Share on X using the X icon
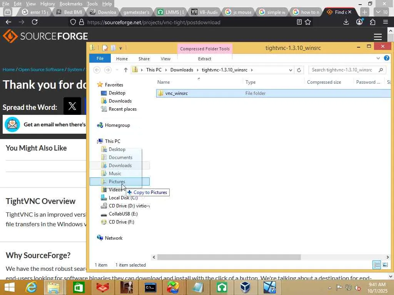The height and width of the screenshot is (295, 394). click(x=72, y=106)
